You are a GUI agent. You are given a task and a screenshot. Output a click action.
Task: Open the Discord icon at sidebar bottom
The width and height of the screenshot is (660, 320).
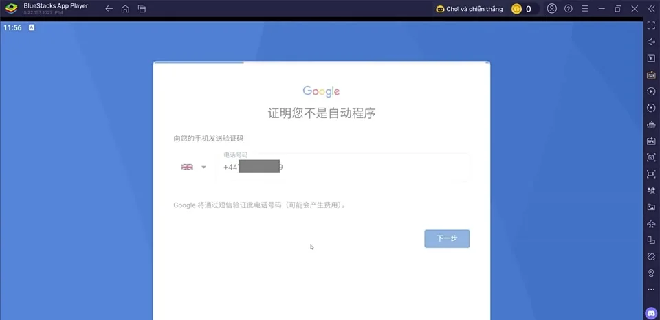[651, 314]
